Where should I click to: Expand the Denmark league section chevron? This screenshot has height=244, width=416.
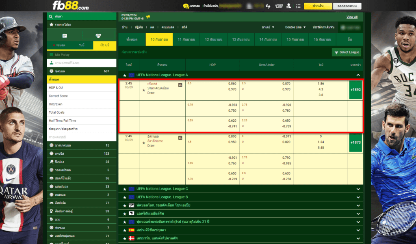358,238
